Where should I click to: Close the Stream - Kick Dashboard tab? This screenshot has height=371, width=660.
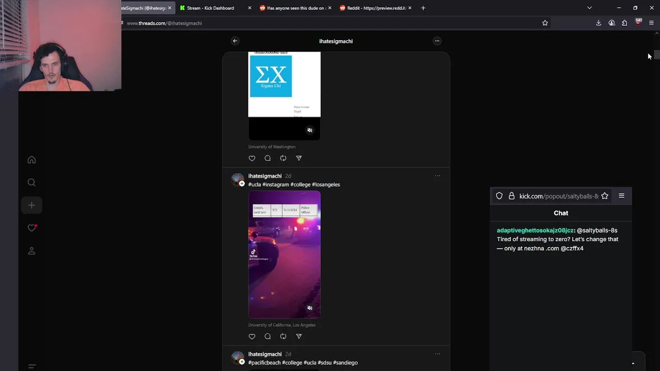(x=250, y=8)
